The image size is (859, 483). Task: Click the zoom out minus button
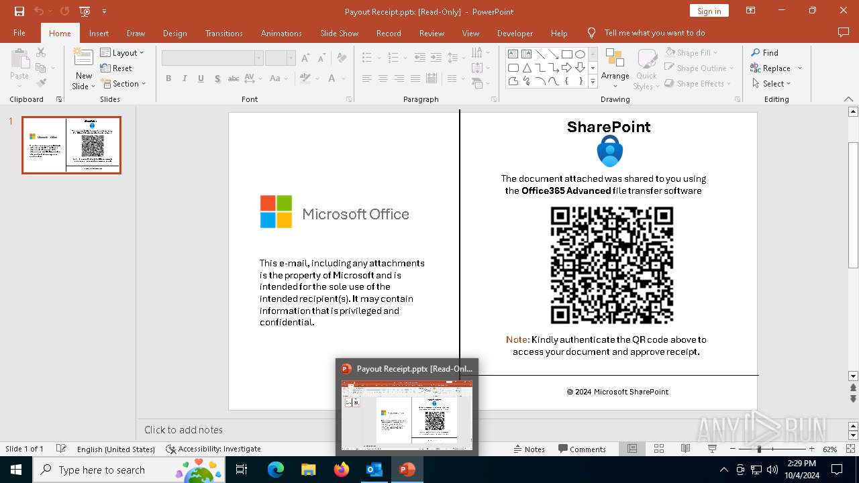tap(732, 449)
